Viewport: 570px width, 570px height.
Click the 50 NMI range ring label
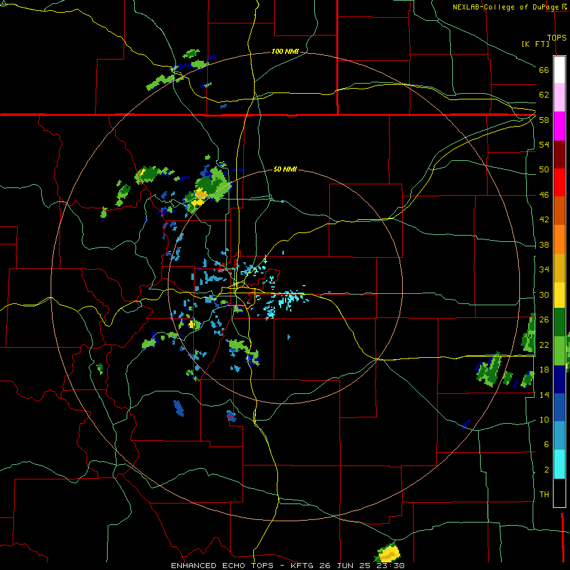(285, 169)
